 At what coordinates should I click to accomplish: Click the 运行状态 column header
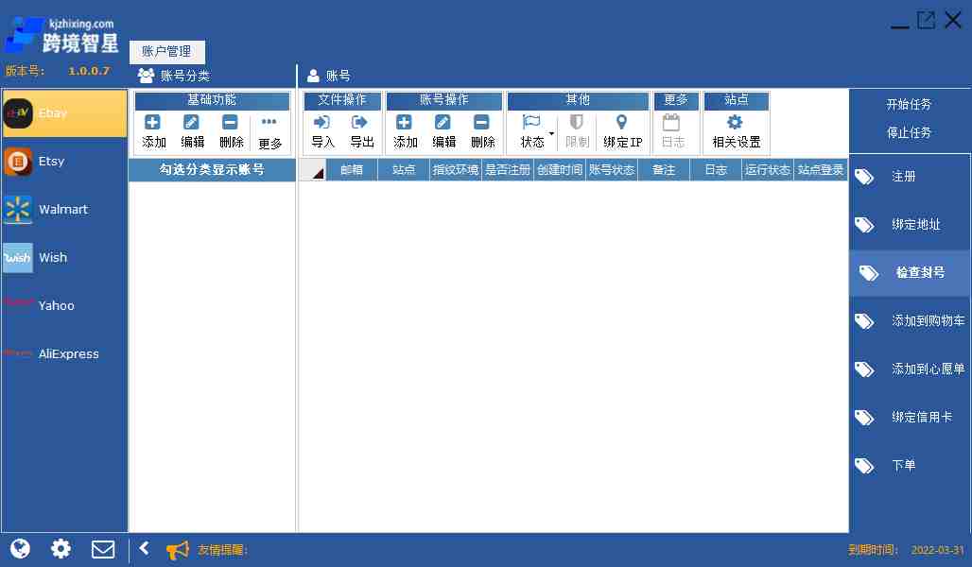768,170
